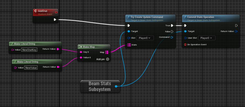This screenshot has width=245, height=107.
Task: Open the Slot Player0 dropdown
Action: pos(145,38)
